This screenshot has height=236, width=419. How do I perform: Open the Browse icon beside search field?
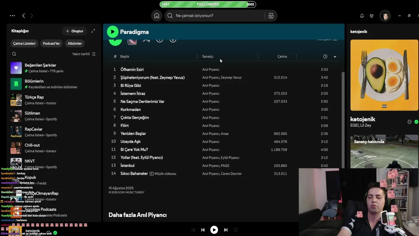coord(271,16)
